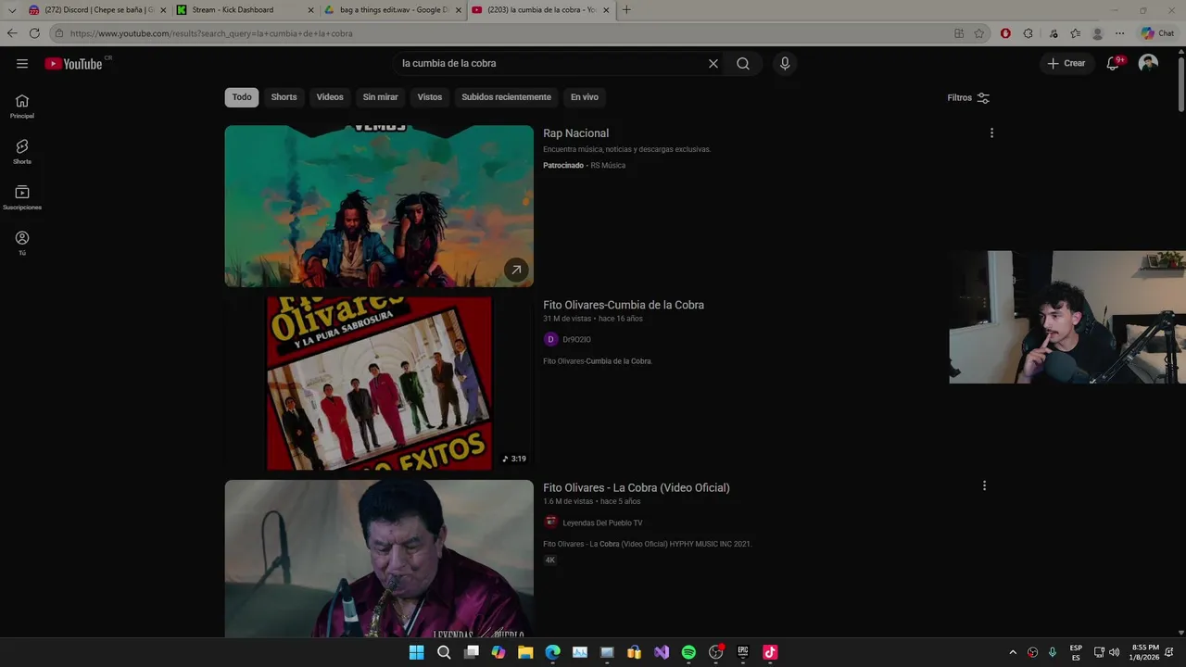1186x667 pixels.
Task: Open Spotify from the taskbar
Action: pos(688,652)
